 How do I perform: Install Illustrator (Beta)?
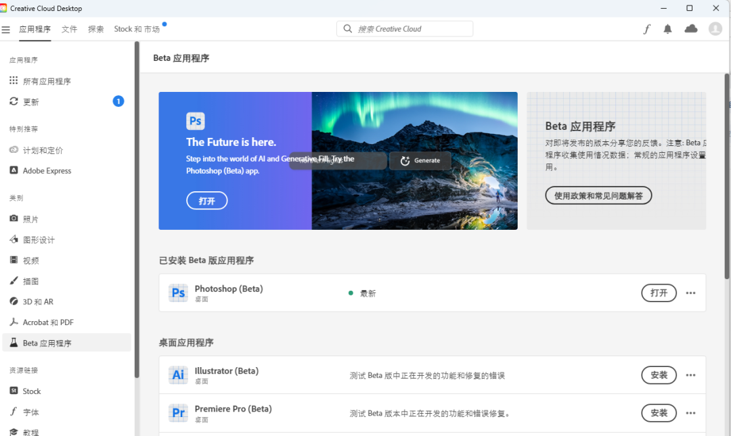[x=659, y=375]
